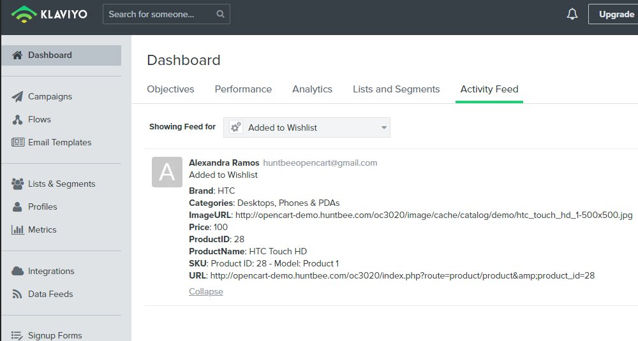This screenshot has width=638, height=341.
Task: Click the SKU line text
Action: (263, 263)
